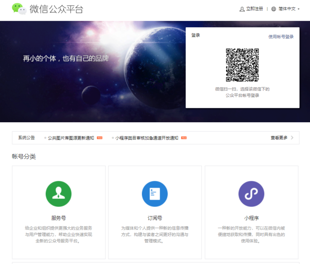The image size is (310, 264).
Task: Click the WeChat logo icon in header
Action: [x=19, y=9]
